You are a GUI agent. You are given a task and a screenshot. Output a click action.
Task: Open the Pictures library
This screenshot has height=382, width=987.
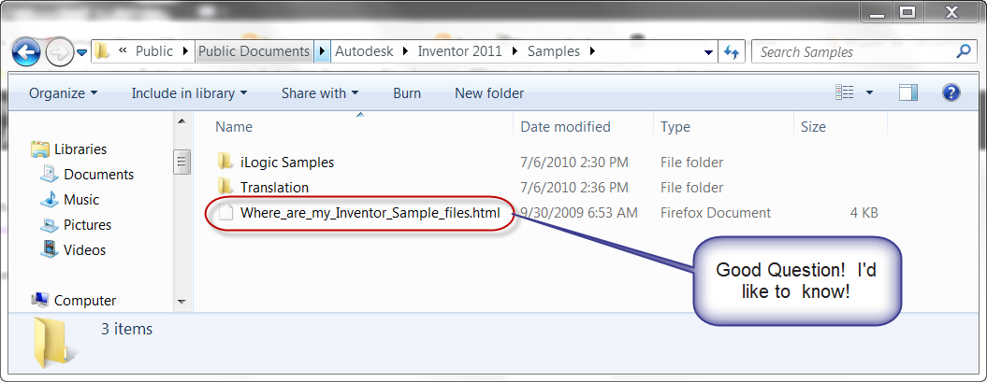tap(87, 225)
